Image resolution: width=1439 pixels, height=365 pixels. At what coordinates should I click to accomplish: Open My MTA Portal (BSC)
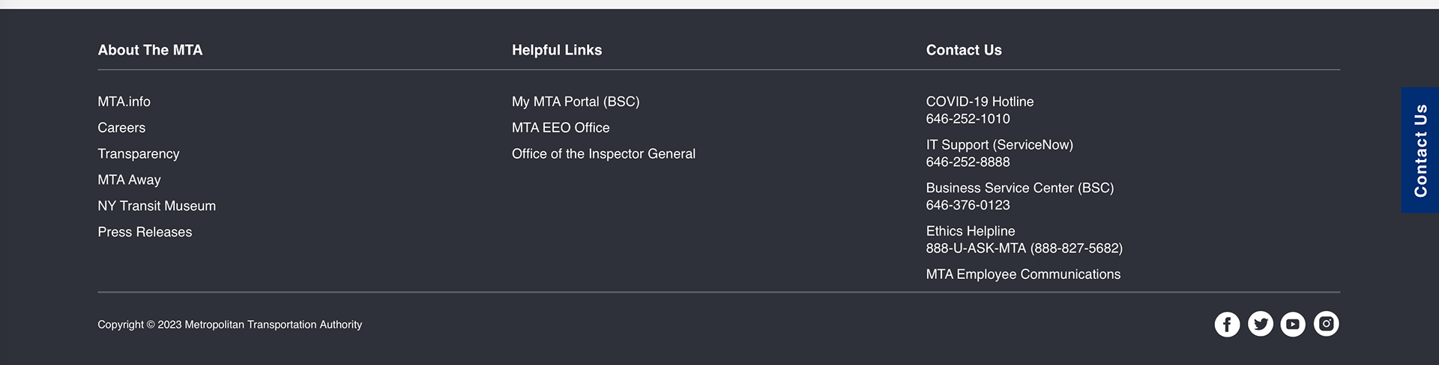(x=576, y=102)
